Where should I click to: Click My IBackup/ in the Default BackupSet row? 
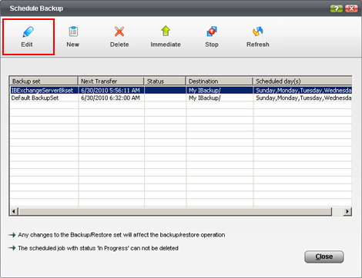pyautogui.click(x=220, y=98)
